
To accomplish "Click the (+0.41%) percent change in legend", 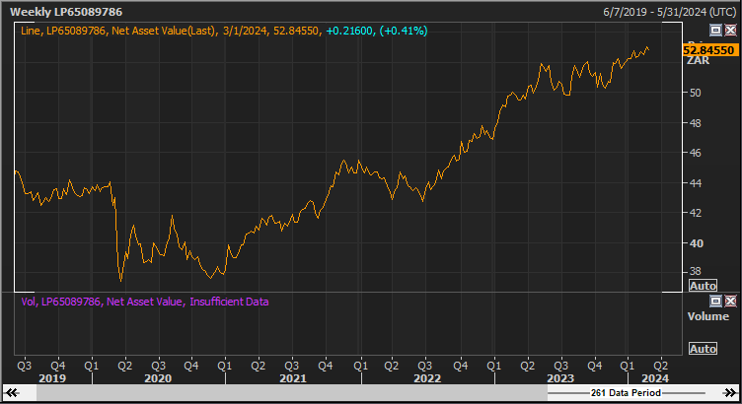I will click(404, 31).
